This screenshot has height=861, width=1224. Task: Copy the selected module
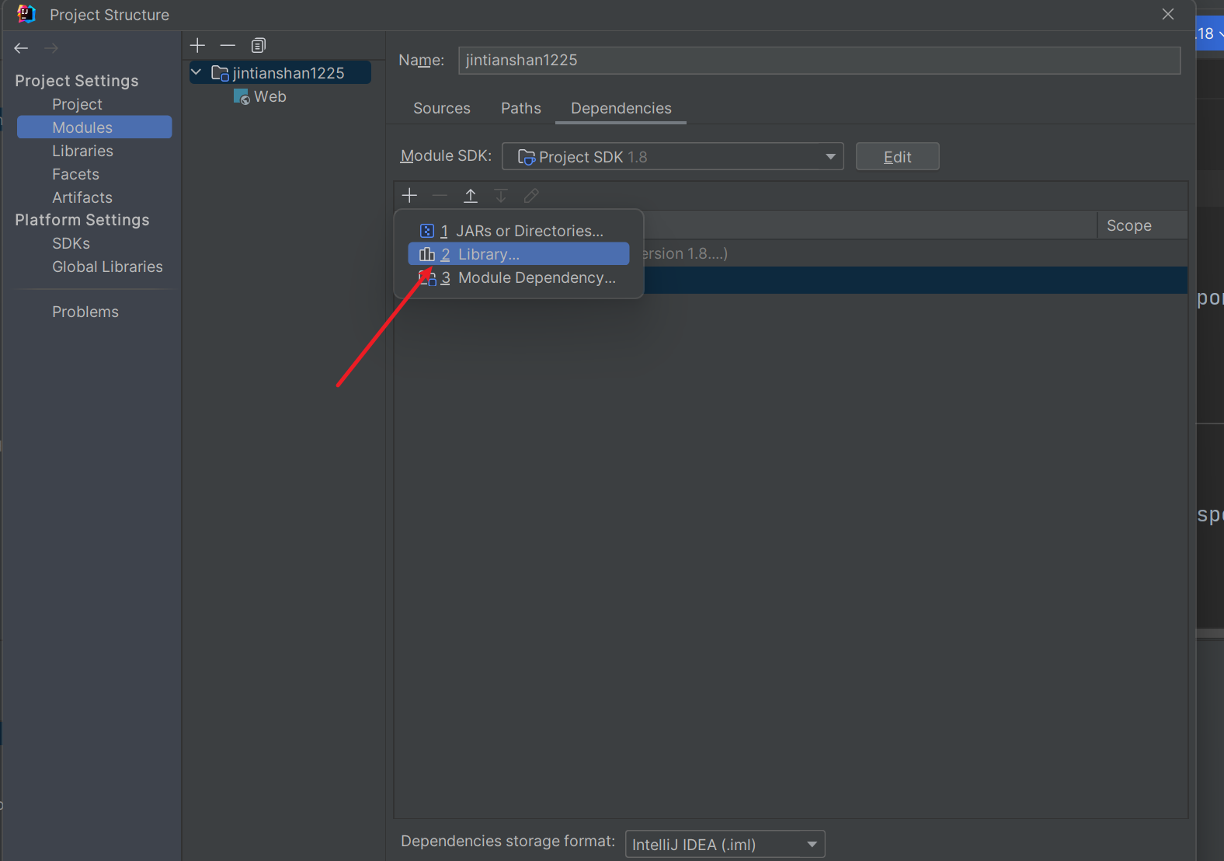tap(259, 45)
